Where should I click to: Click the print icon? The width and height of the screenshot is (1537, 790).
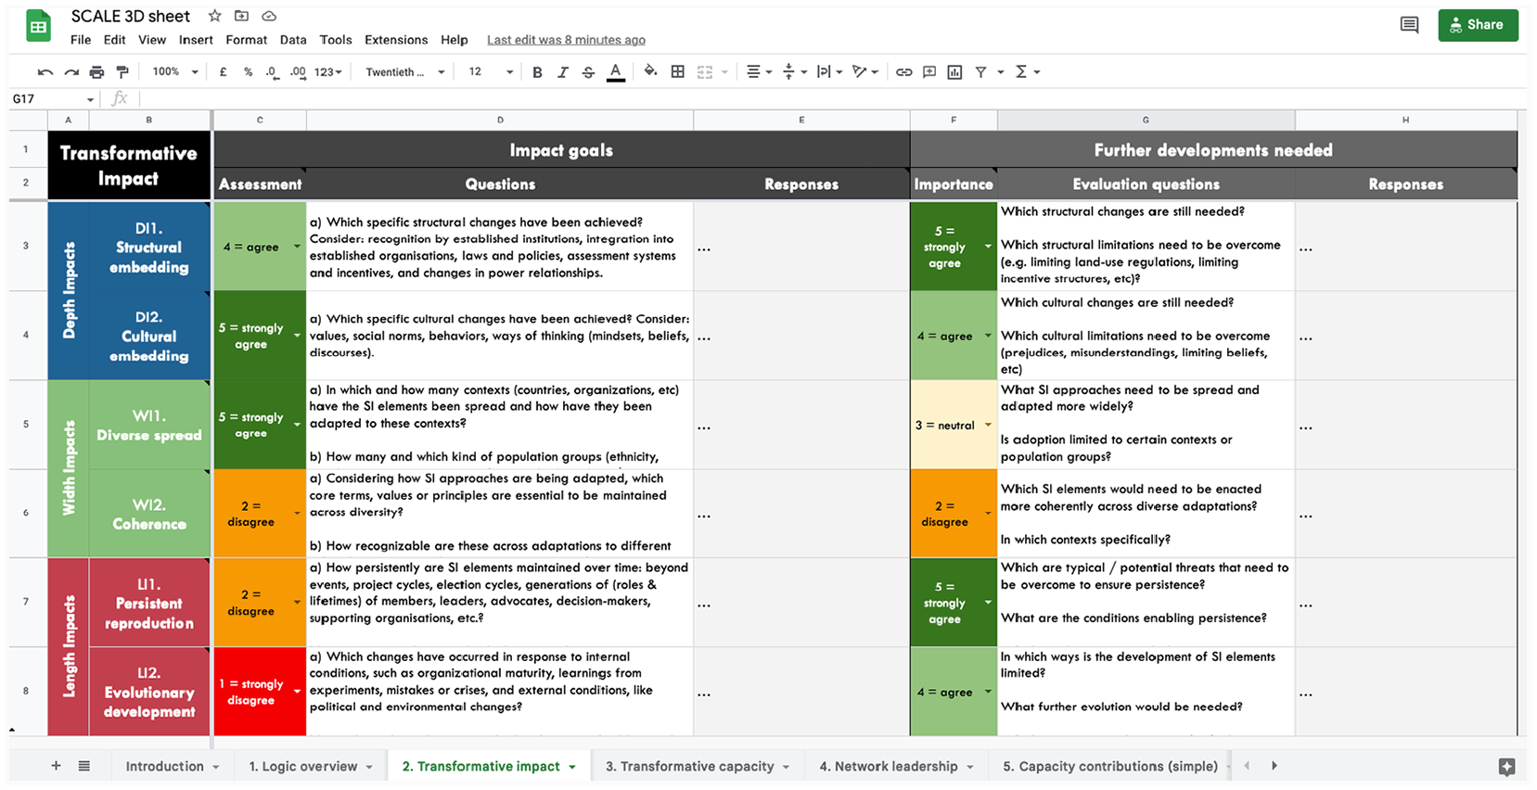point(96,72)
